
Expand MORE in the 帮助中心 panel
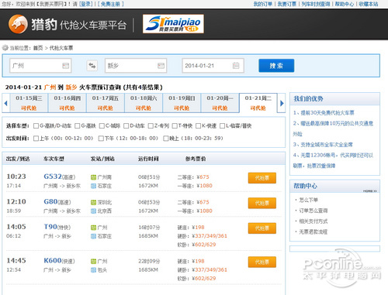pos(370,191)
